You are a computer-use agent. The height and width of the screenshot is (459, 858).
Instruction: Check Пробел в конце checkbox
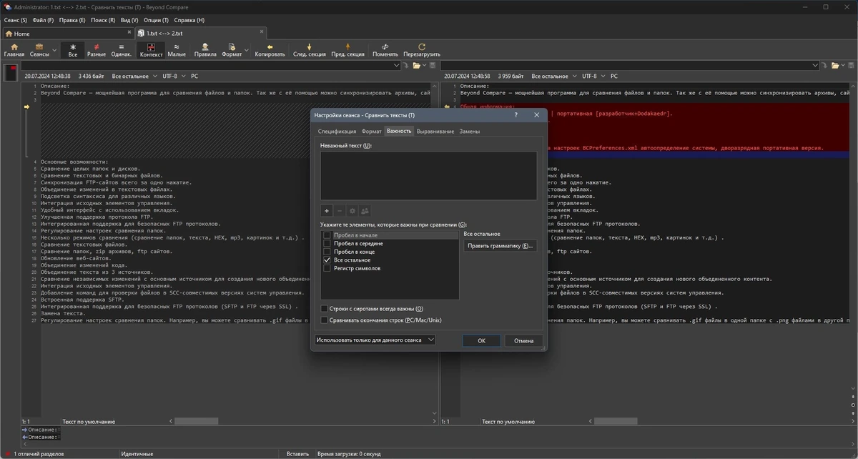tap(327, 252)
